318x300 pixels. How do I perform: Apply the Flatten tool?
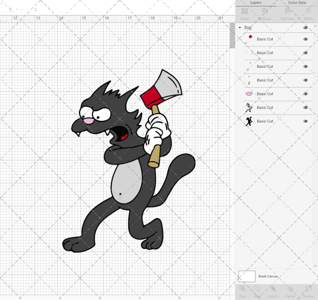tap(290, 290)
